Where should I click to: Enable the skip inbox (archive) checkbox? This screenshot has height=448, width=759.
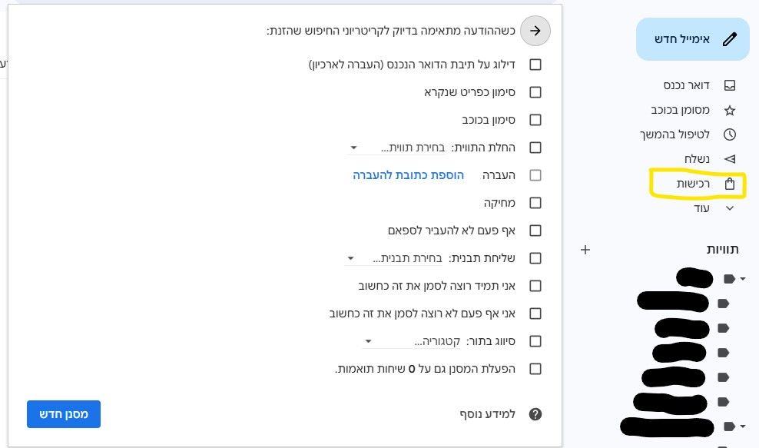(x=535, y=65)
